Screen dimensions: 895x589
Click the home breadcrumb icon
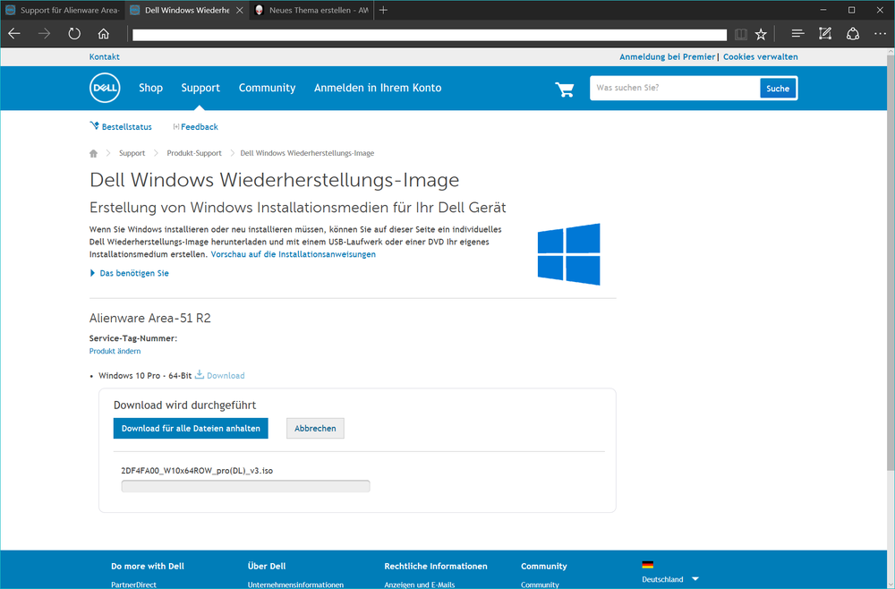(x=93, y=153)
